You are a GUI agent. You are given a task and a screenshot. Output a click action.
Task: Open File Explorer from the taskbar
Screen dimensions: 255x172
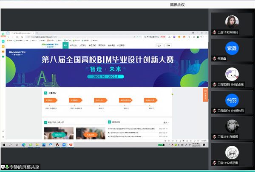37,145
